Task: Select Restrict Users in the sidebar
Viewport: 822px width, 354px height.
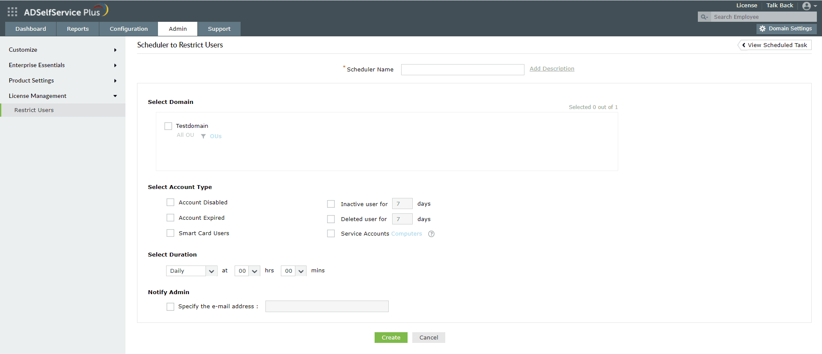Action: [34, 110]
